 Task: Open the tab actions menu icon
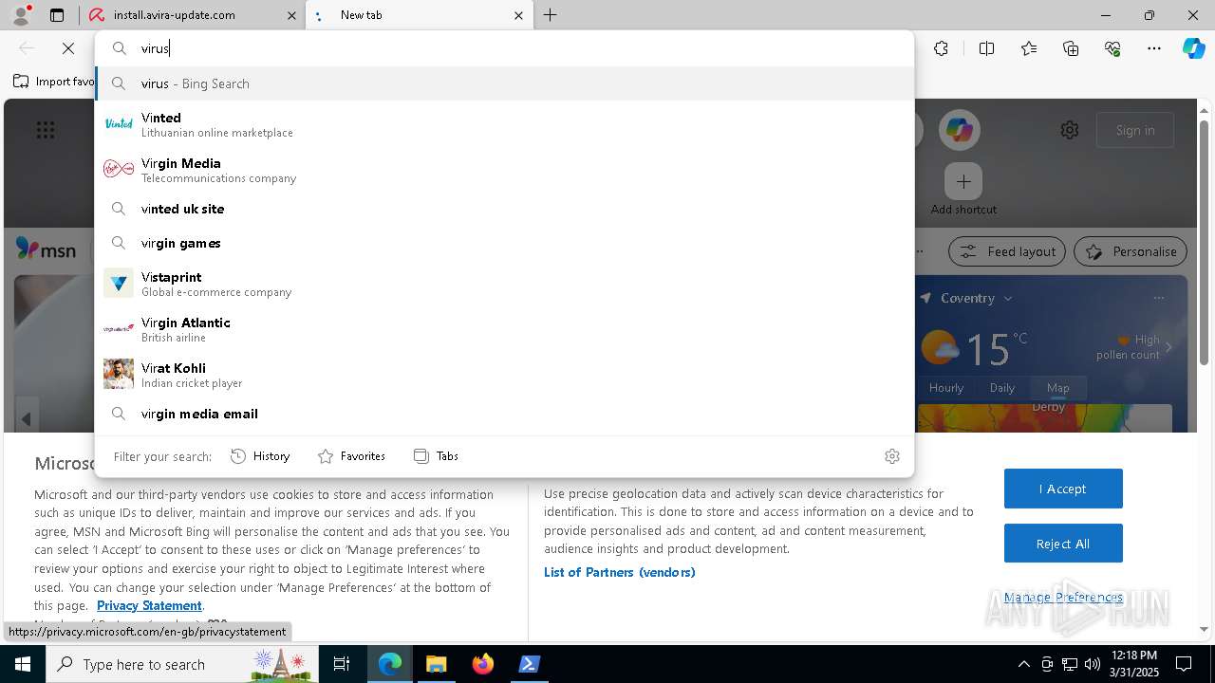click(x=57, y=15)
